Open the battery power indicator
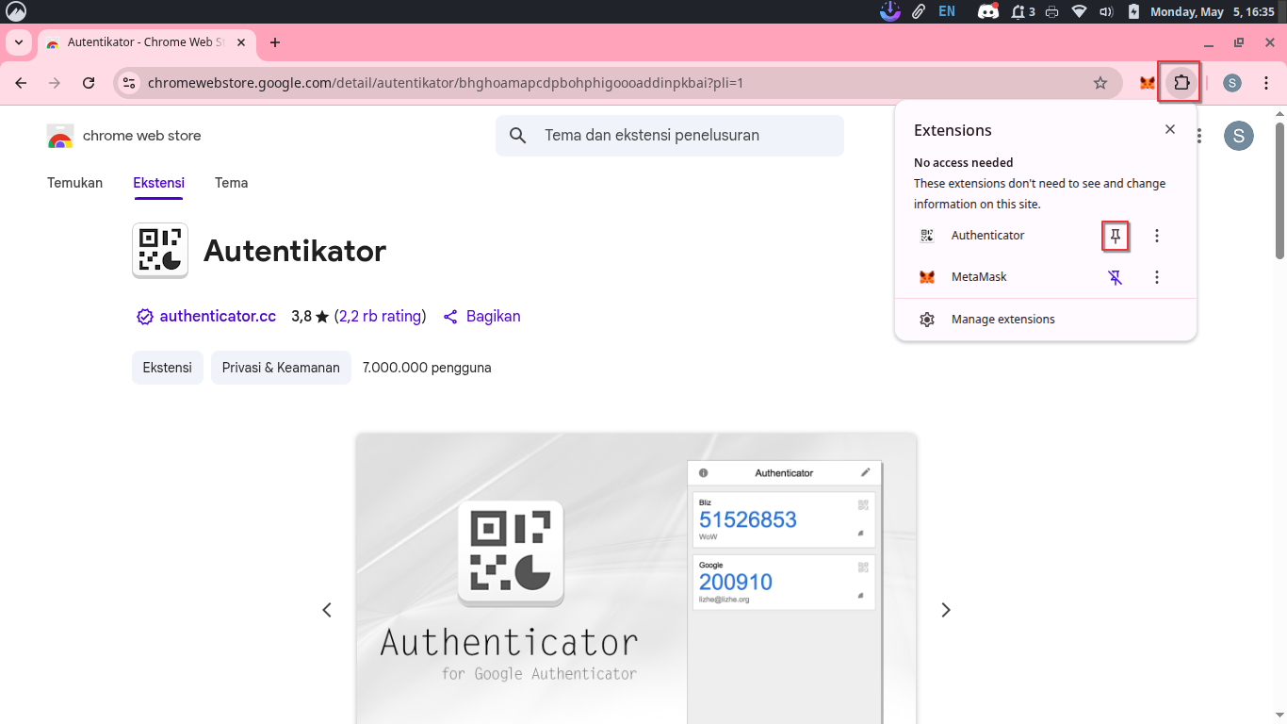 pos(1133,11)
